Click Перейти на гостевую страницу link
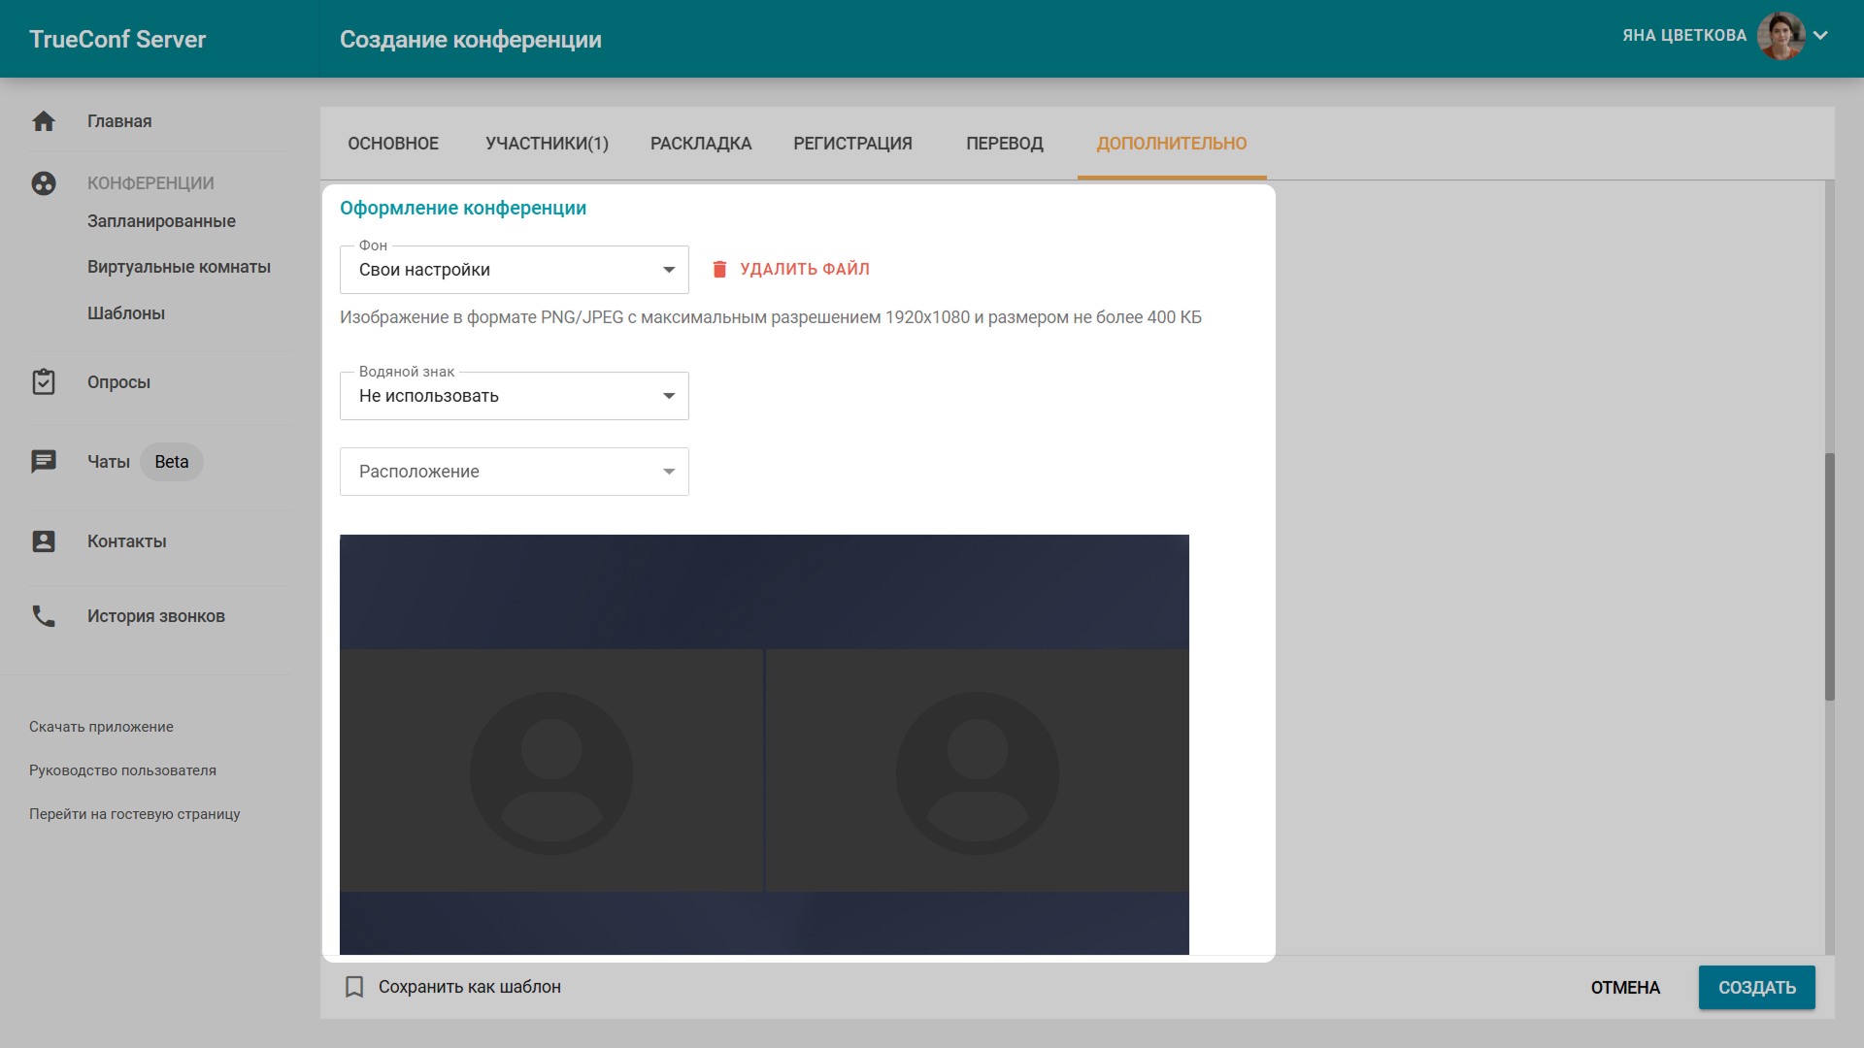 click(134, 814)
